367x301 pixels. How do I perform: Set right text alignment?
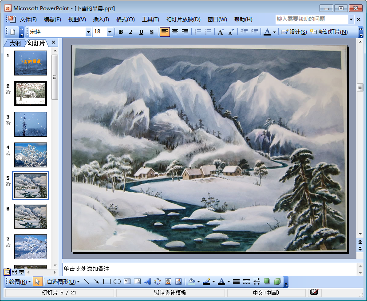coord(185,32)
